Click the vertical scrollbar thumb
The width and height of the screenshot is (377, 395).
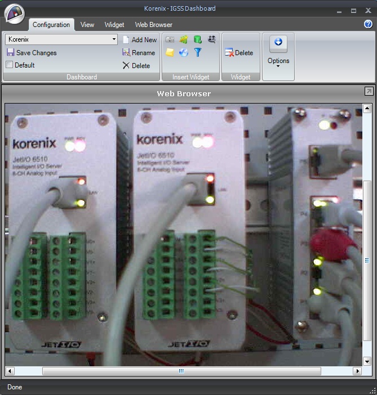pyautogui.click(x=367, y=261)
